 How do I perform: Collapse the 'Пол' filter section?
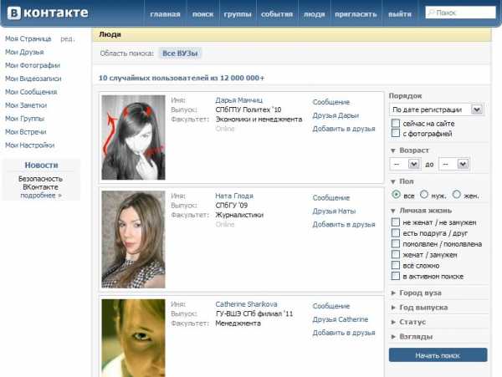click(393, 181)
